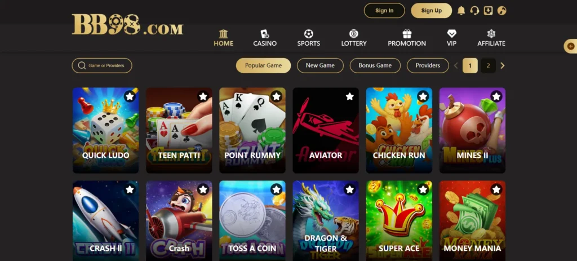Click the BB98.com logo

point(127,25)
